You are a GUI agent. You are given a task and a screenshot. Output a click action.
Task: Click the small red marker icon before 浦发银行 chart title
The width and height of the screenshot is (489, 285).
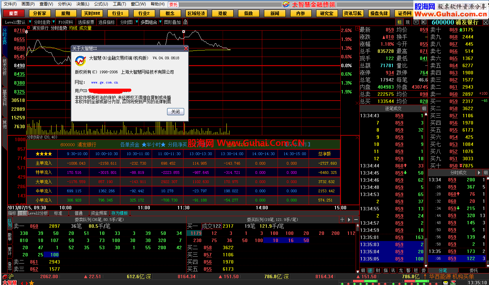(29, 28)
